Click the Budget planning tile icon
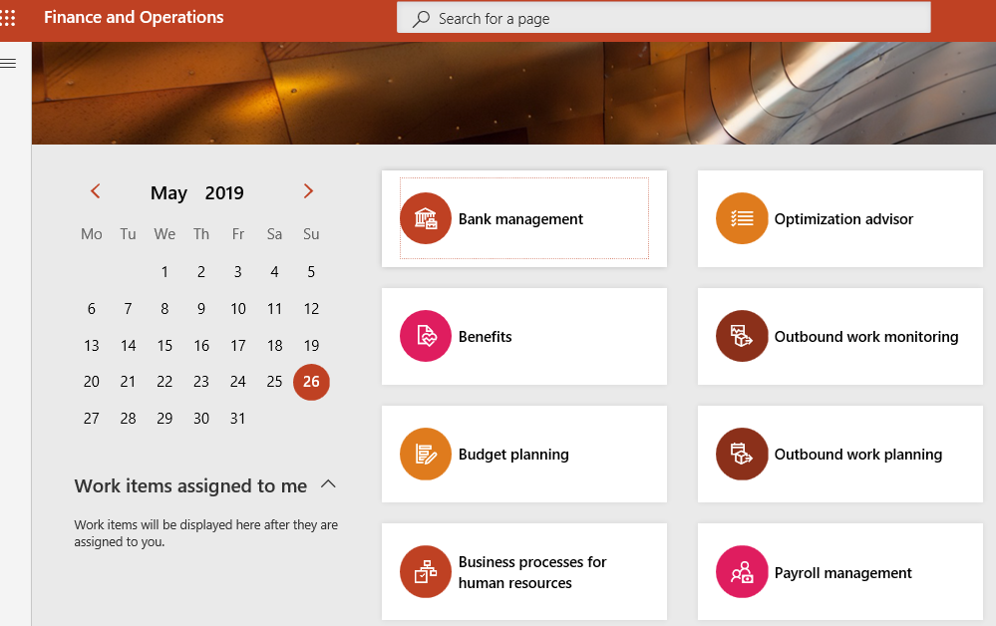The width and height of the screenshot is (996, 626). click(x=426, y=454)
